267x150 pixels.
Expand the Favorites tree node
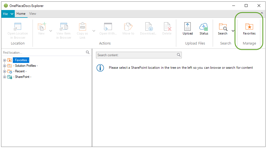(5, 60)
